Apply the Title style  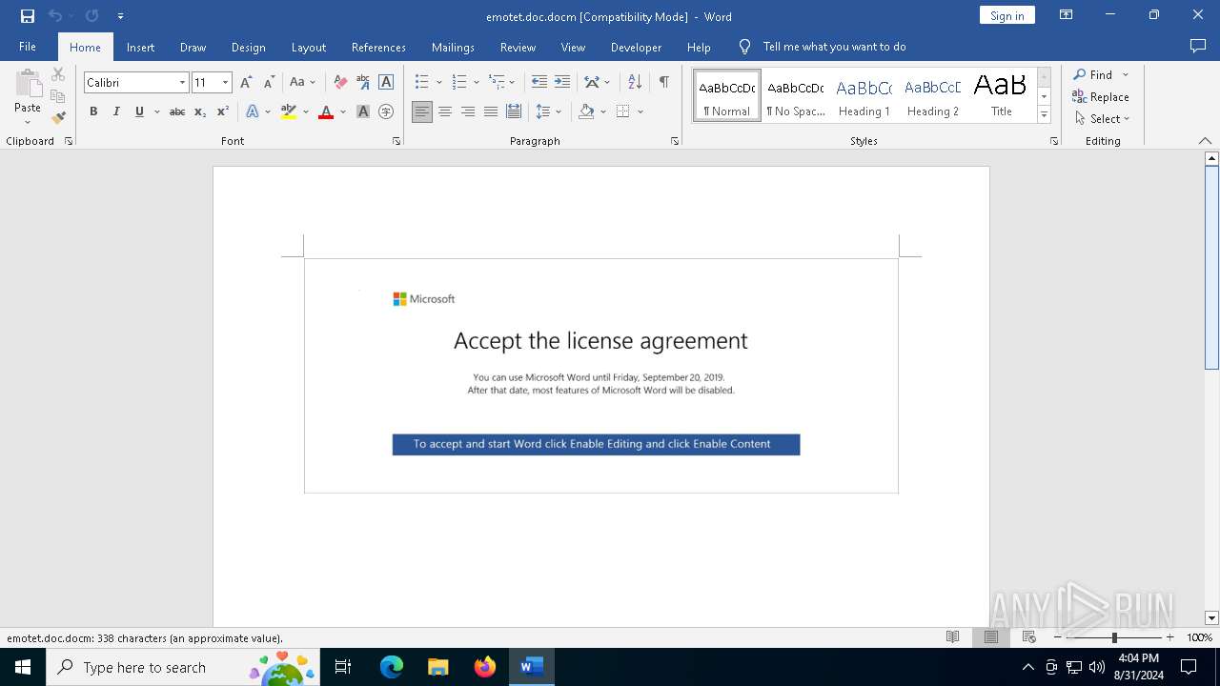point(1001,95)
